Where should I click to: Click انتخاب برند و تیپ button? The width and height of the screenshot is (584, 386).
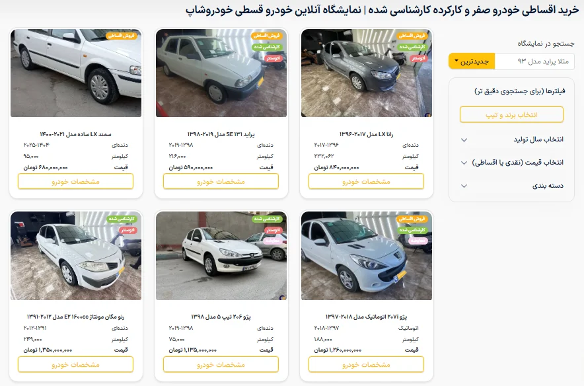pyautogui.click(x=511, y=115)
